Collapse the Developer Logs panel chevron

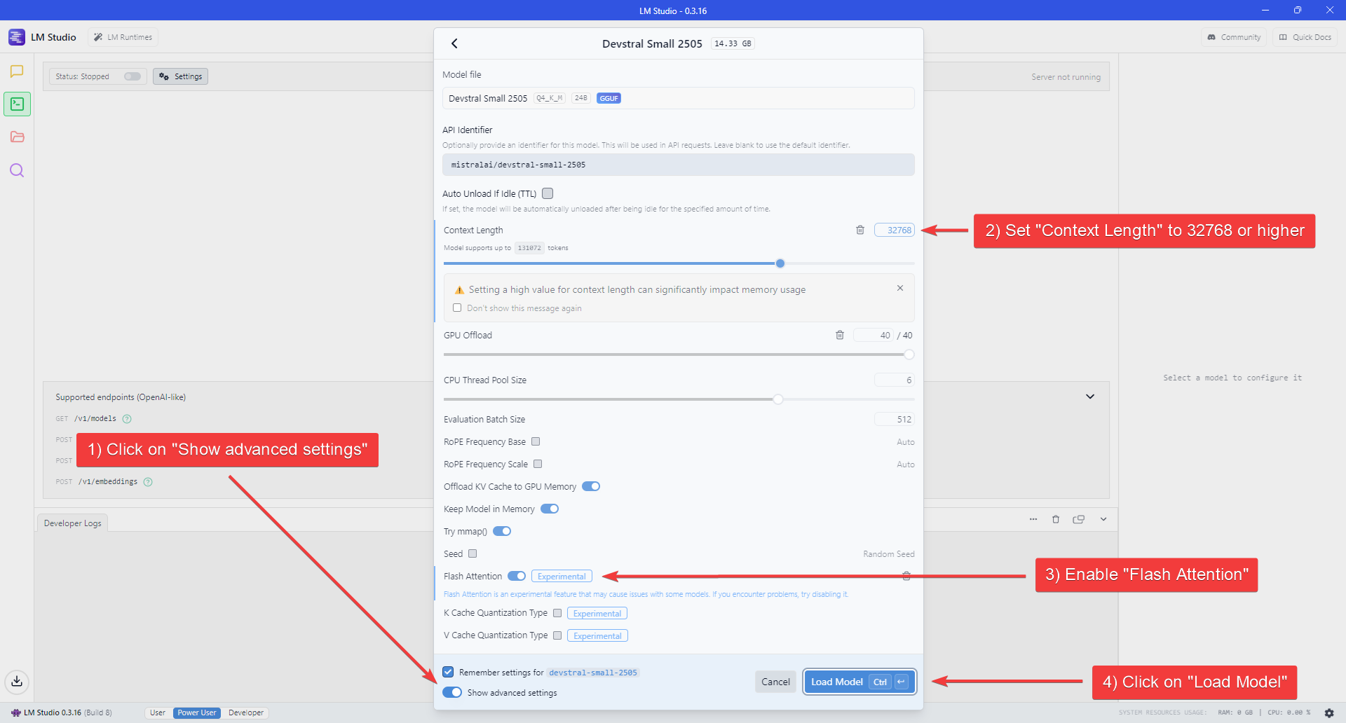1103,519
